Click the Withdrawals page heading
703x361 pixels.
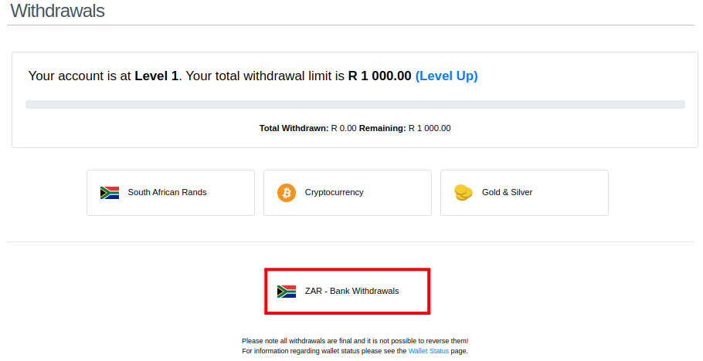point(57,11)
